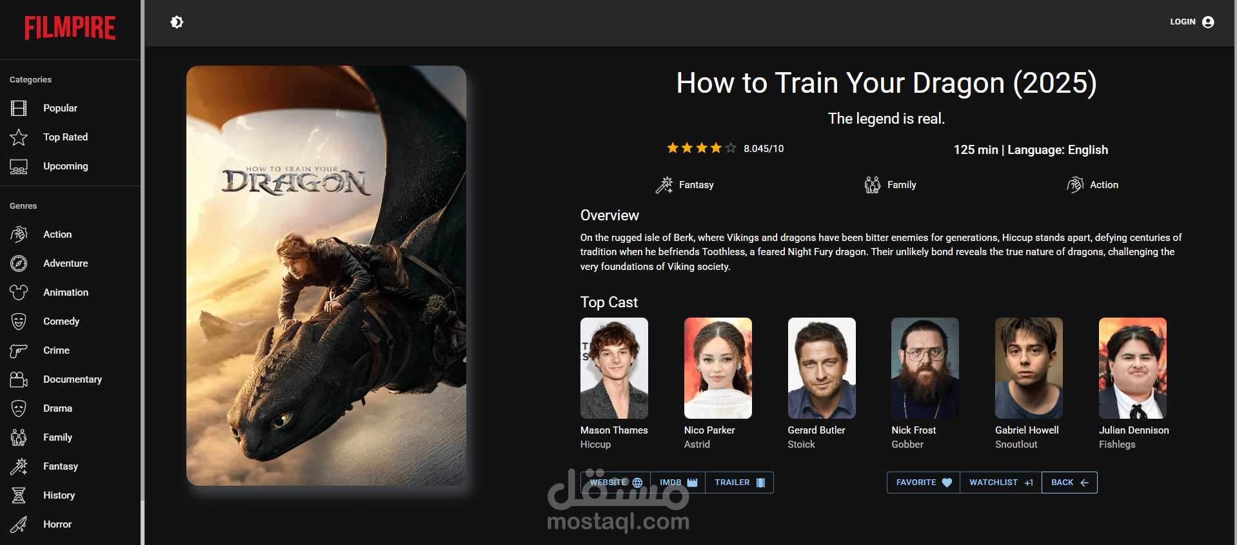Select the Animation mouse-ears icon
This screenshot has height=545, width=1237.
[19, 292]
